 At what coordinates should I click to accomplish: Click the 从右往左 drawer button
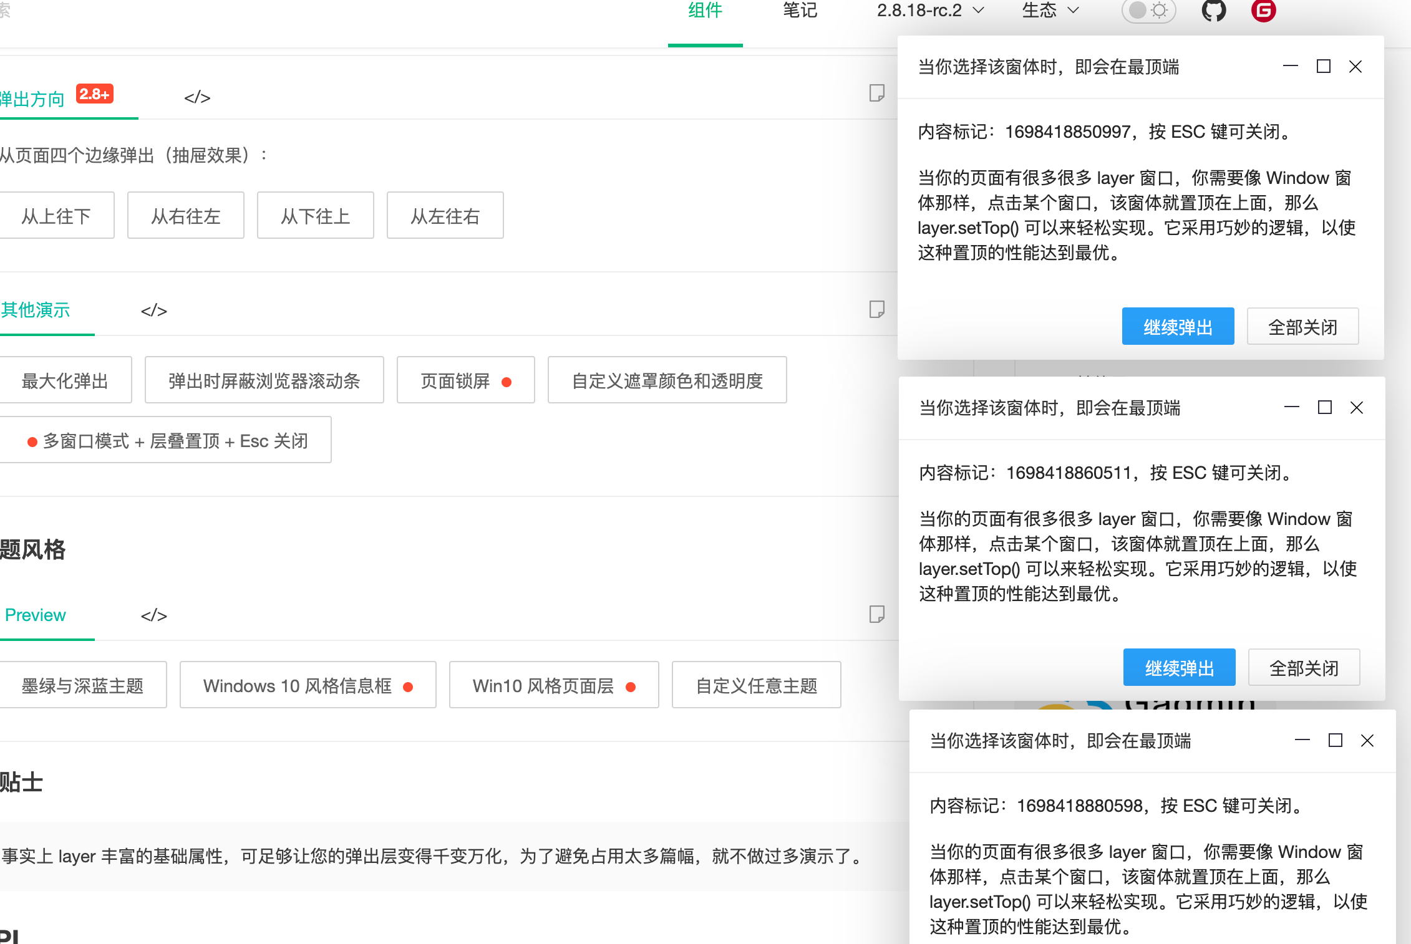(x=185, y=216)
